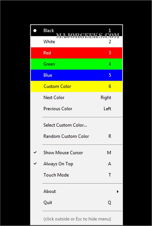Click the radio dot beside Black
Screen dimensions: 152x226
tap(35, 30)
